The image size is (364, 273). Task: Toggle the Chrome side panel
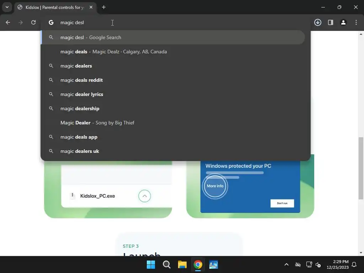331,22
